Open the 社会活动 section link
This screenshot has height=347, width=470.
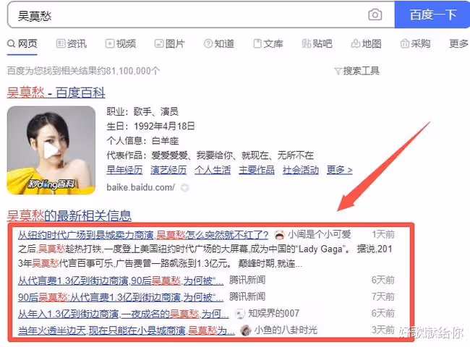click(x=301, y=170)
